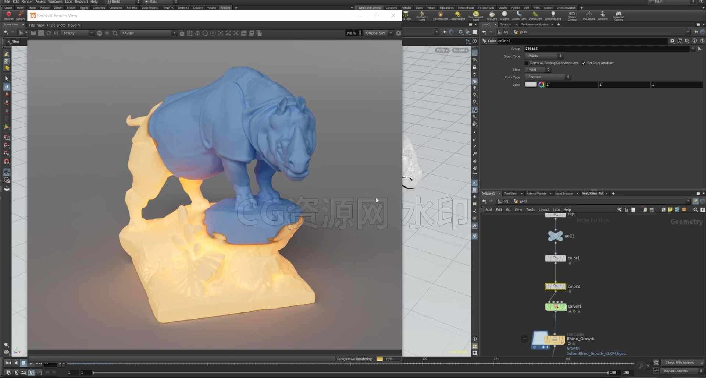Viewport: 706px width, 378px height.
Task: Click the Progressive Rendering progress bar
Action: point(389,359)
